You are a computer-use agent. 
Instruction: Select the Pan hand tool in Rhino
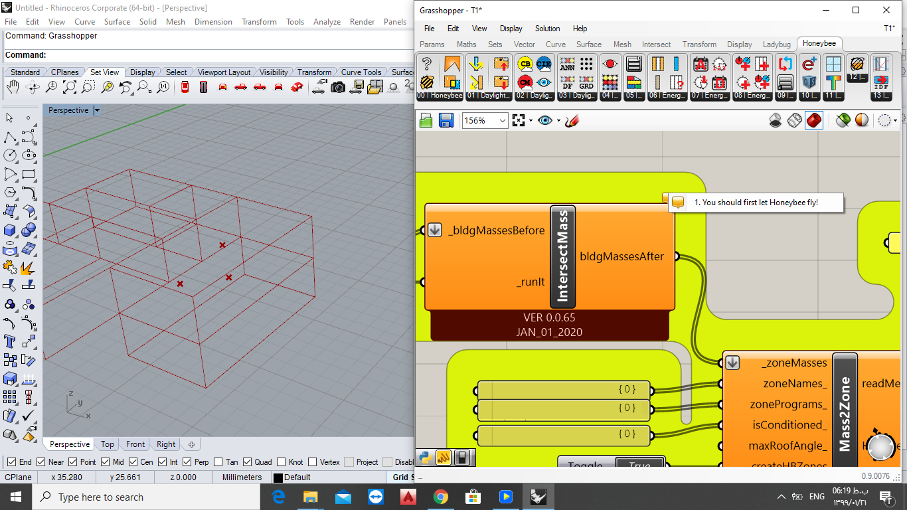click(x=13, y=87)
